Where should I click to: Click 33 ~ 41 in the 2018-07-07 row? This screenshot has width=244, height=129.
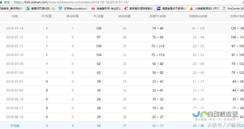pos(158,82)
